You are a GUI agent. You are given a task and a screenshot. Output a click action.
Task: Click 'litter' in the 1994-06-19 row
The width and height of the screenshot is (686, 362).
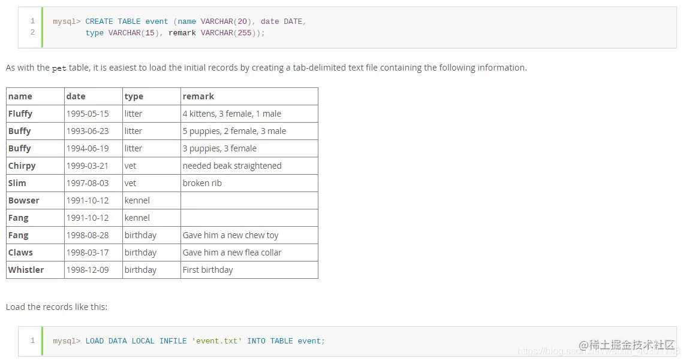[133, 148]
